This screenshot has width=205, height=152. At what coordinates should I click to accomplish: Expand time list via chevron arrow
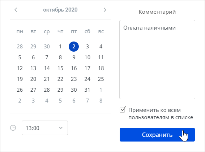pyautogui.click(x=61, y=128)
